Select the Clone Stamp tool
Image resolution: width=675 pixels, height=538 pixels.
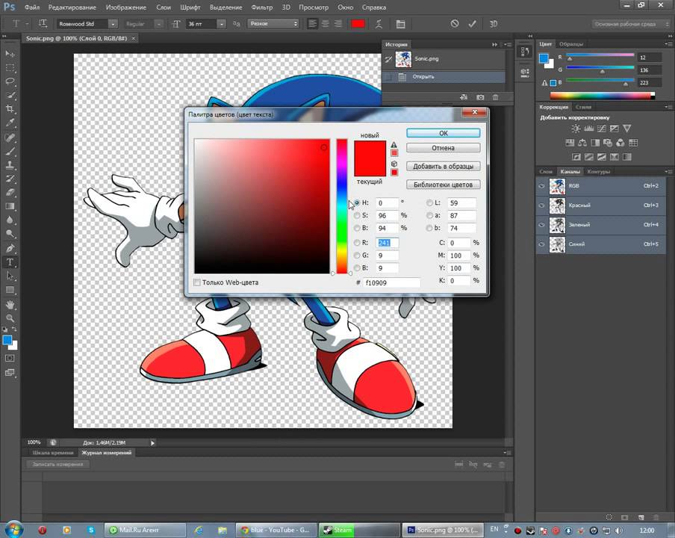click(x=10, y=165)
